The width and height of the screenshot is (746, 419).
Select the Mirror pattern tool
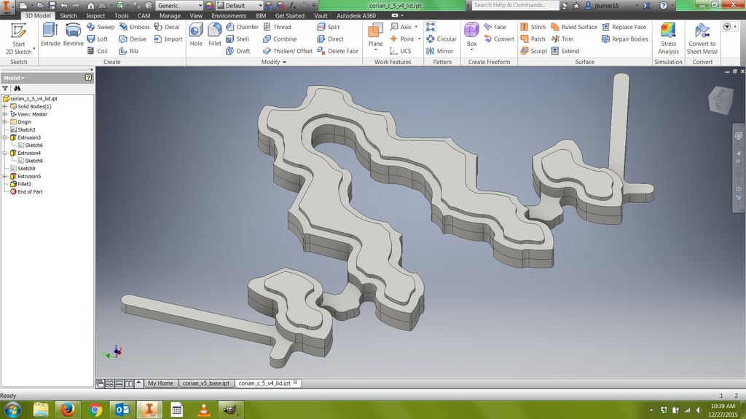click(441, 51)
